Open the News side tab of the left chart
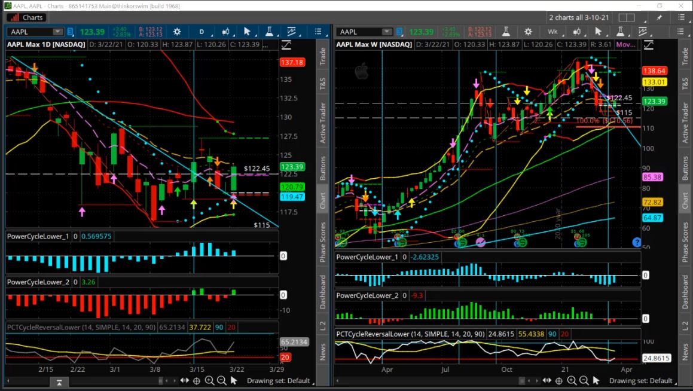Viewport: 693px width, 391px height. coord(323,352)
